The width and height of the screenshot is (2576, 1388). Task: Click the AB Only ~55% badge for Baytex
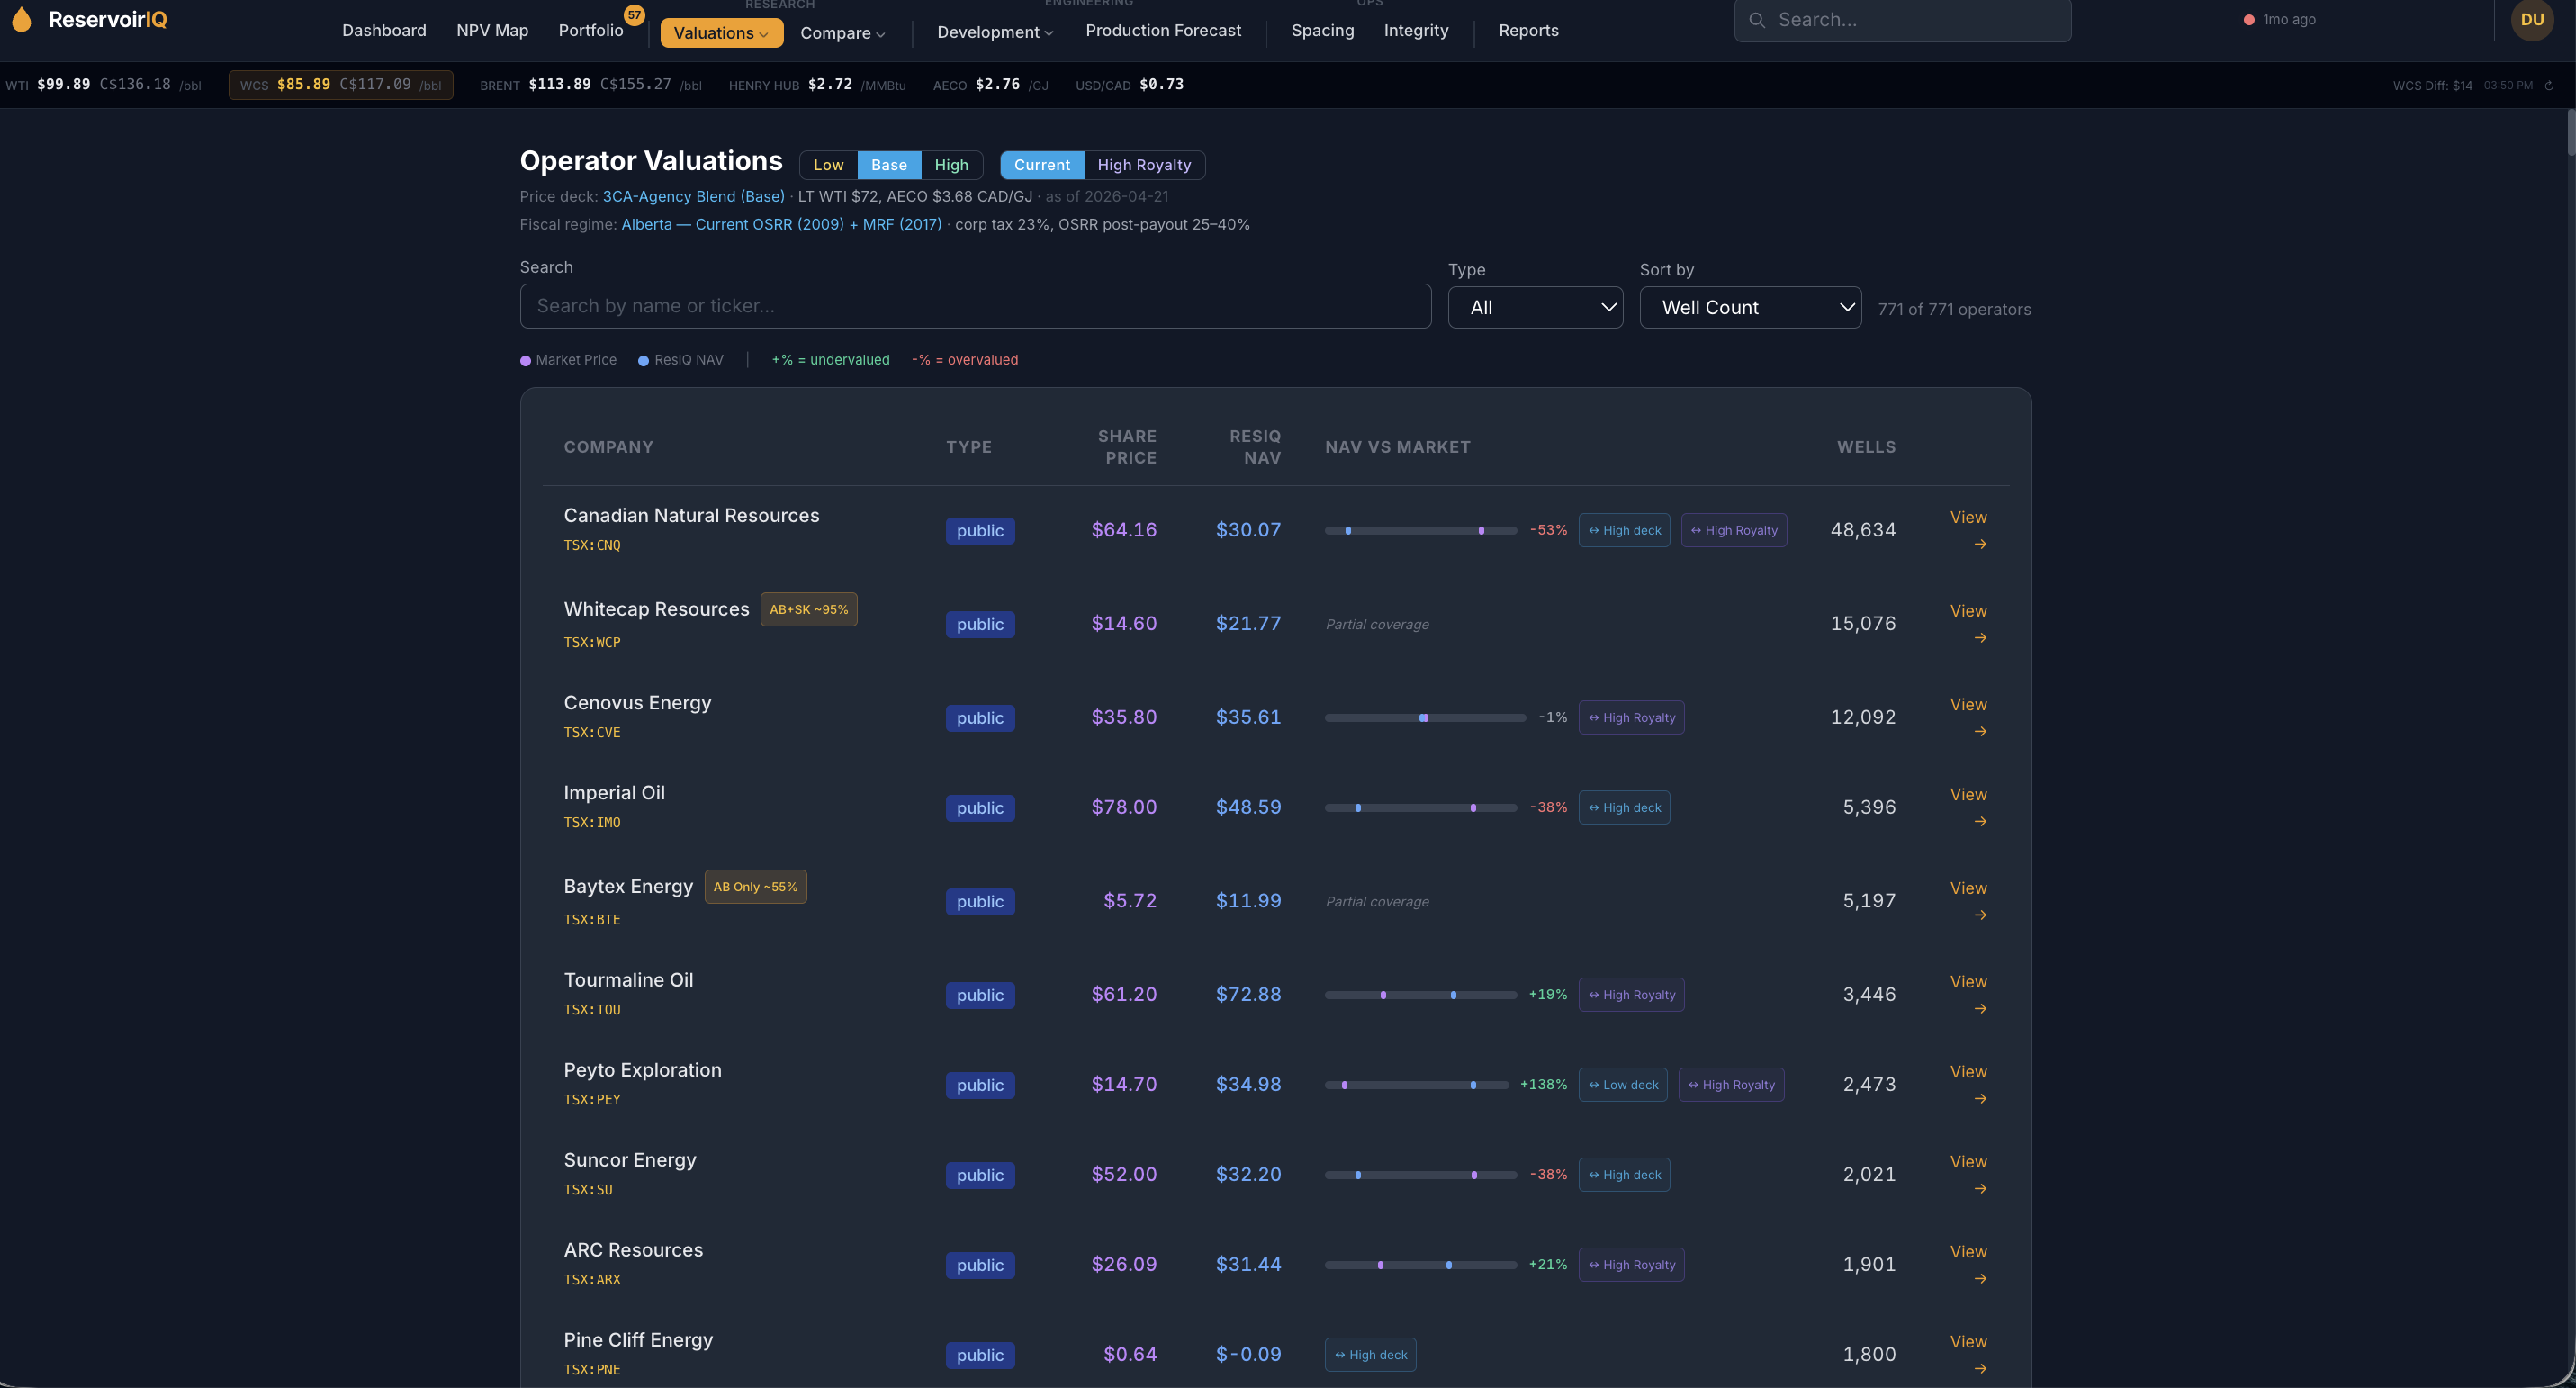pos(755,887)
